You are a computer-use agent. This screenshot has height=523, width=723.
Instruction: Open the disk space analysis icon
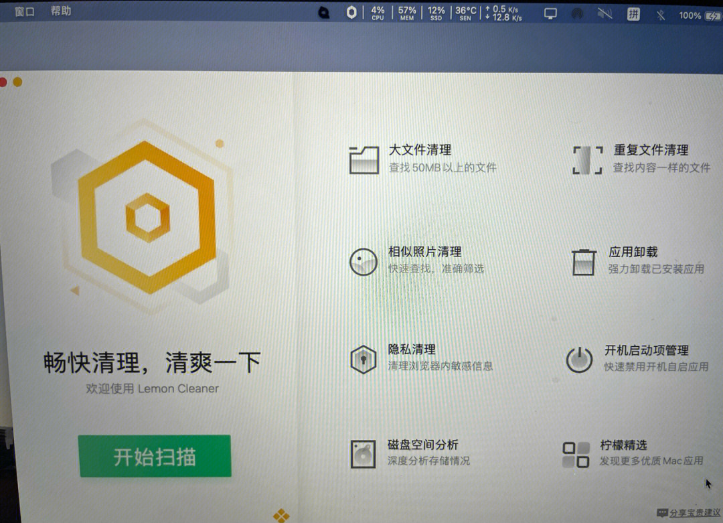coord(363,454)
